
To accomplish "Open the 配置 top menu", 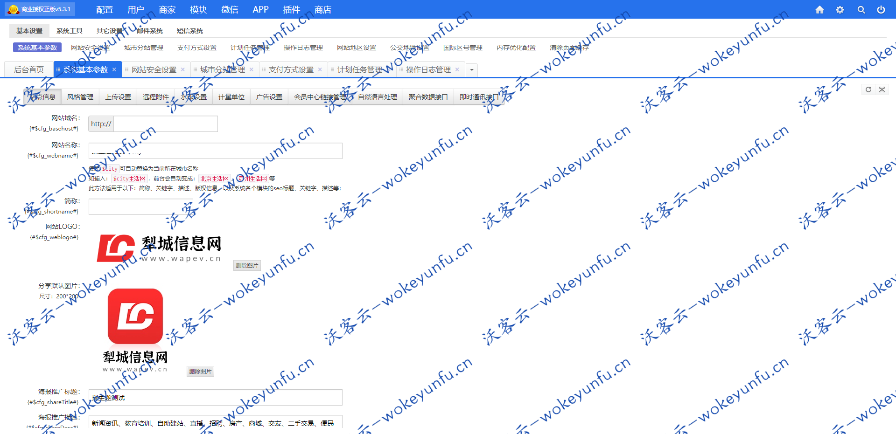I will (105, 9).
